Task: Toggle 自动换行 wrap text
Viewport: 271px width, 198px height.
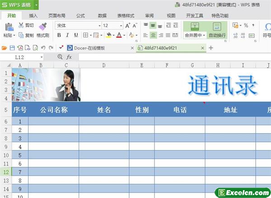Action: click(217, 30)
